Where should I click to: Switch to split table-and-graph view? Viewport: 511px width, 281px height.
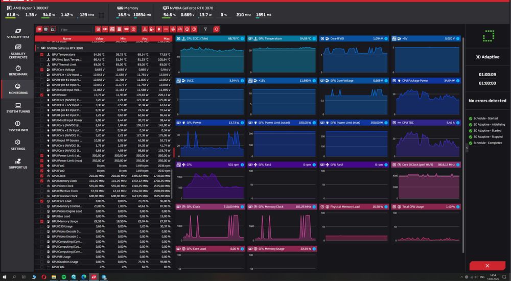point(39,29)
